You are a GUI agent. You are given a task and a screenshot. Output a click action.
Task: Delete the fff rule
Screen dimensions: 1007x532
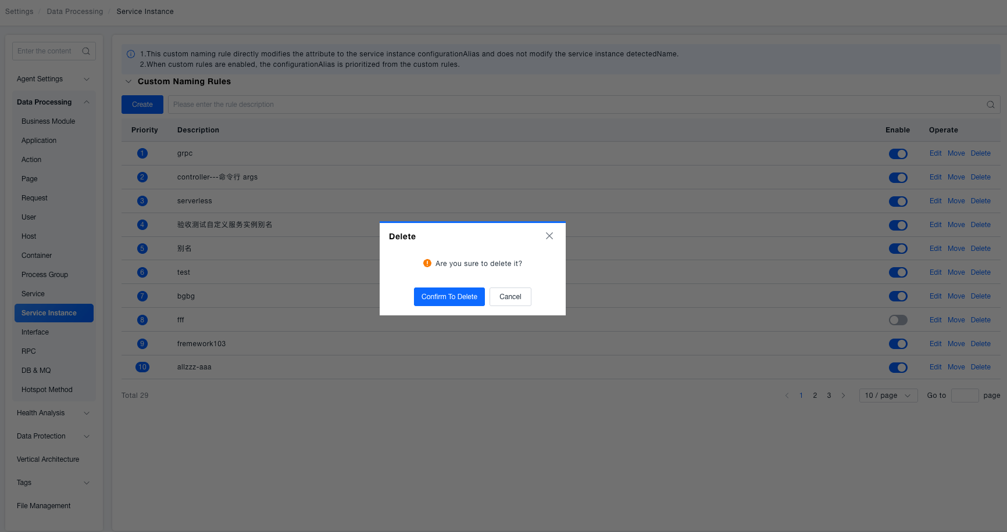[x=981, y=320]
